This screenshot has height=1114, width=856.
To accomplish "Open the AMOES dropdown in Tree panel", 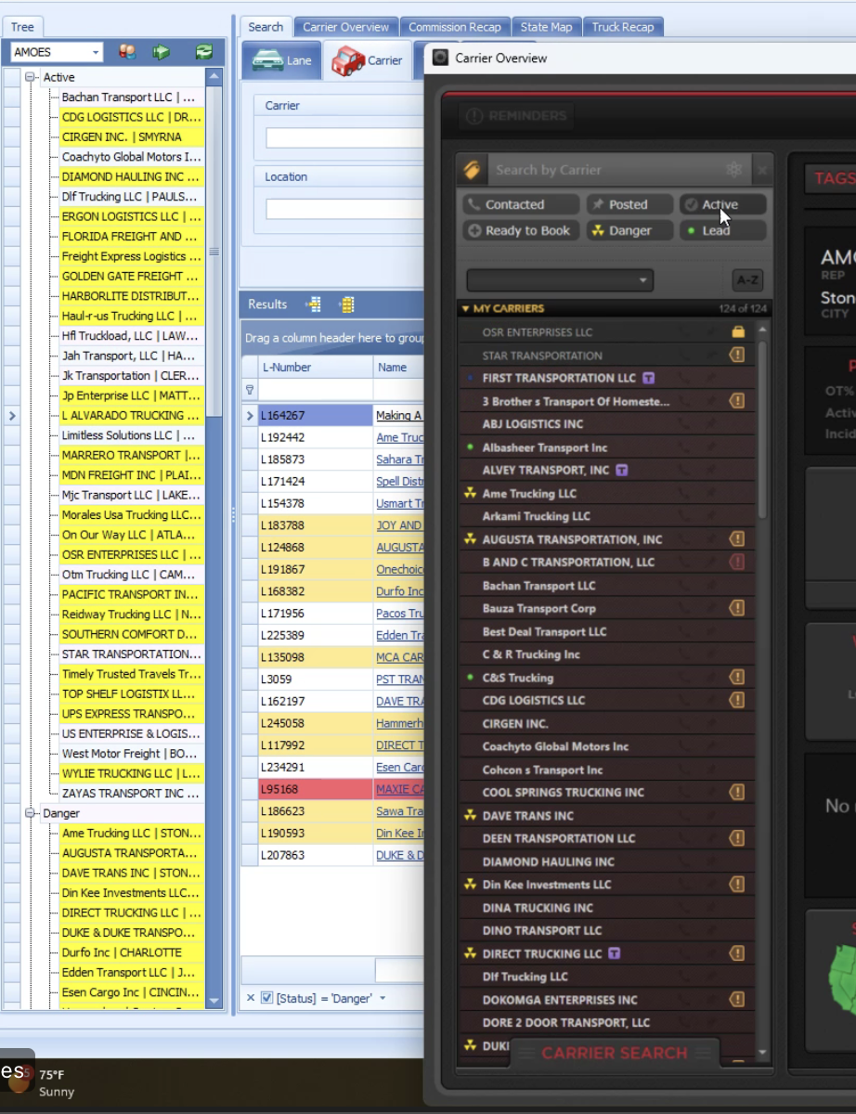I will (x=56, y=52).
